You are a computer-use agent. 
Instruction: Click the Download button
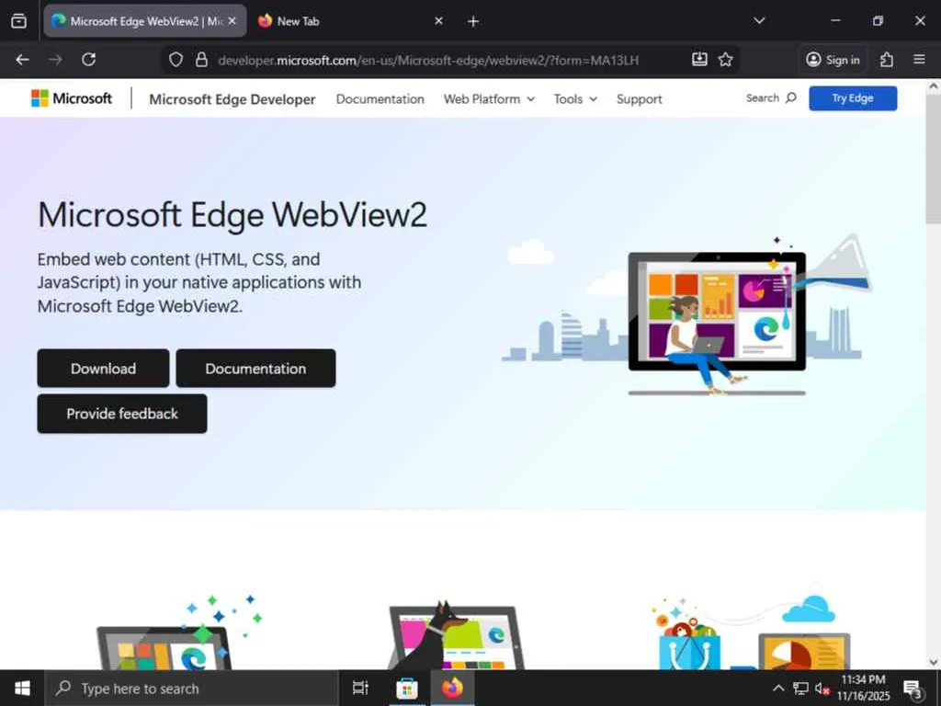103,368
